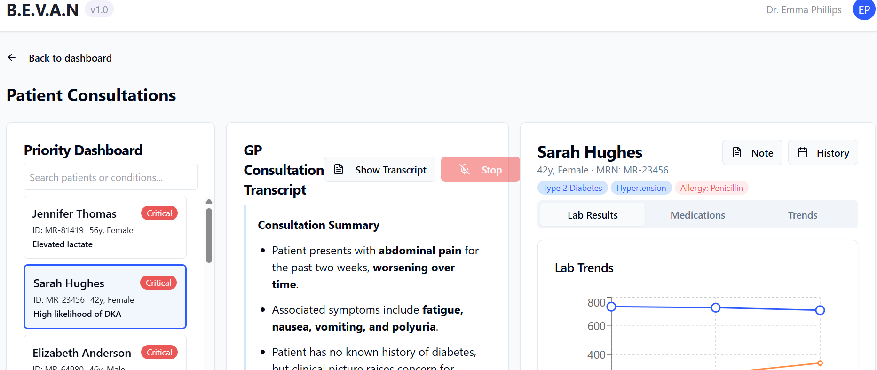
Task: Click the middle blue data point on chart
Action: click(716, 307)
